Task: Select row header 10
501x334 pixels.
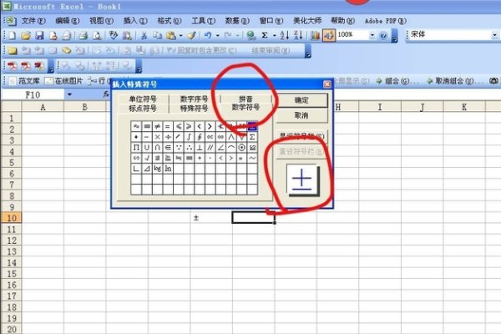Action: coord(12,218)
